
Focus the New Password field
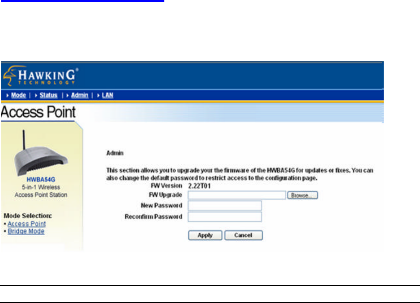pos(225,206)
